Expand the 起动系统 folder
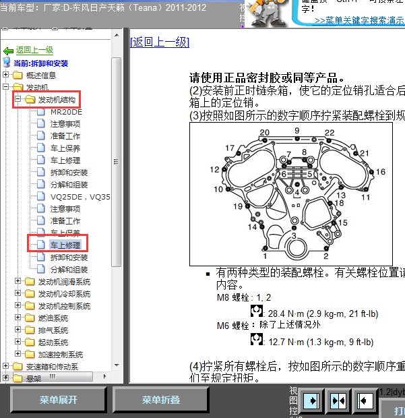Screen dimensions: 405x418 [18, 342]
